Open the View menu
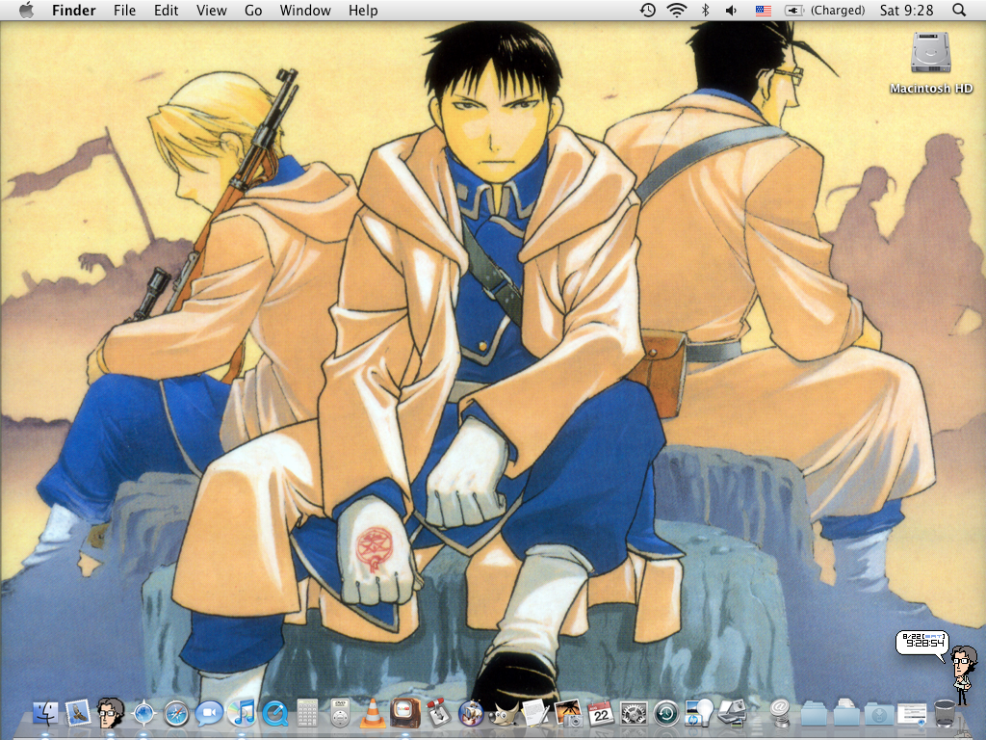The width and height of the screenshot is (986, 740). coord(211,10)
